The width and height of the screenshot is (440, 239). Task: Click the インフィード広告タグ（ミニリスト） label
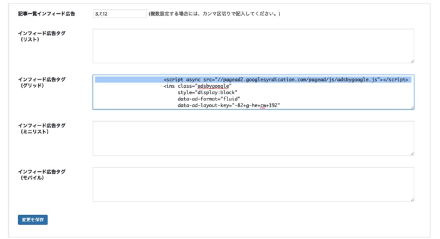[x=42, y=129]
